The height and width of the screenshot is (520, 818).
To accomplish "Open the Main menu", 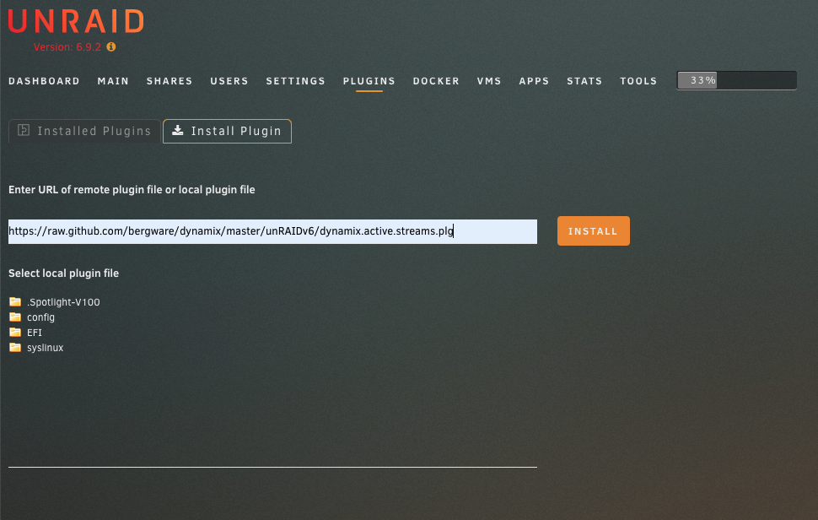I will coord(113,81).
